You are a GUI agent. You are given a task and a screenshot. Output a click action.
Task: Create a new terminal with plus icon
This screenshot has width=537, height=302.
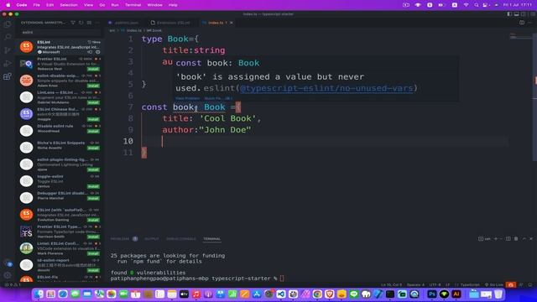(496, 238)
